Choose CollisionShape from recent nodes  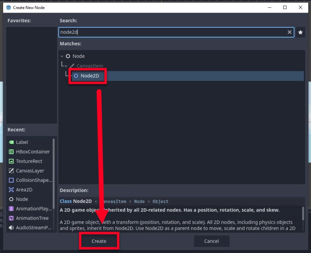(34, 180)
